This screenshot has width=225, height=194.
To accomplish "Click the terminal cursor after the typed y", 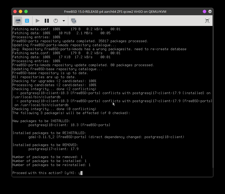I will click(81, 173).
